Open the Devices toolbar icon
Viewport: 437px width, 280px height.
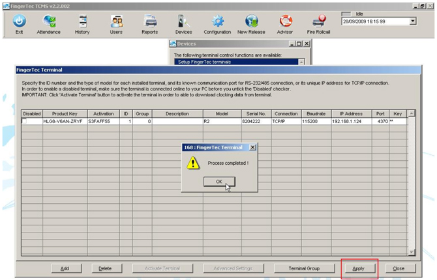pos(184,21)
